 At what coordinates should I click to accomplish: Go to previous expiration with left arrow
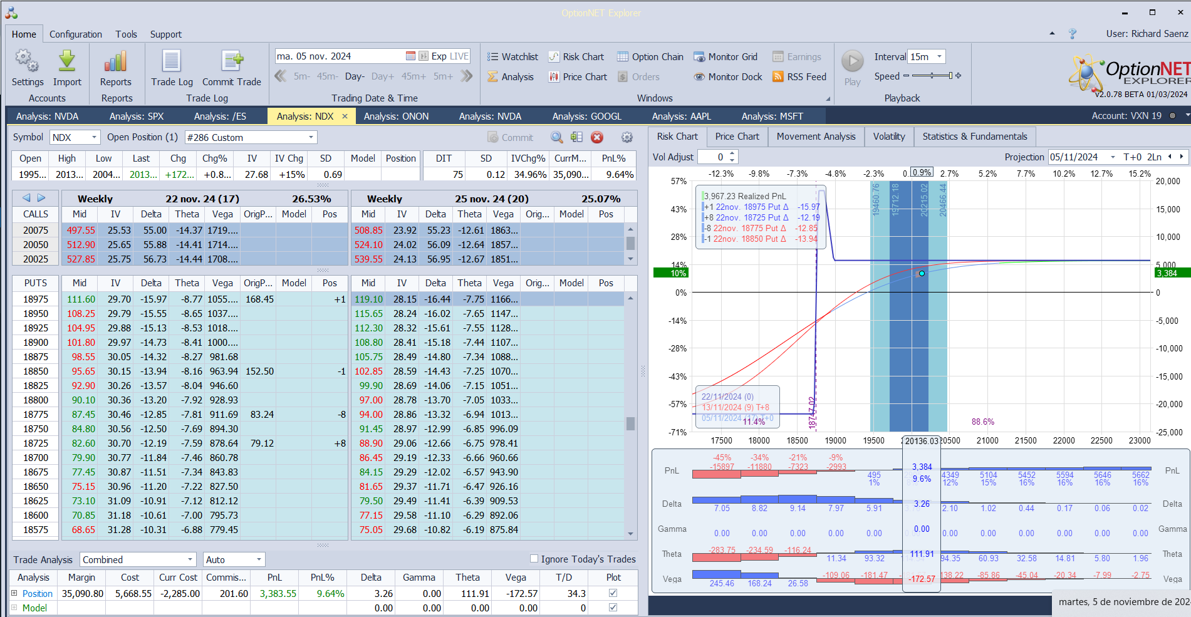(26, 198)
